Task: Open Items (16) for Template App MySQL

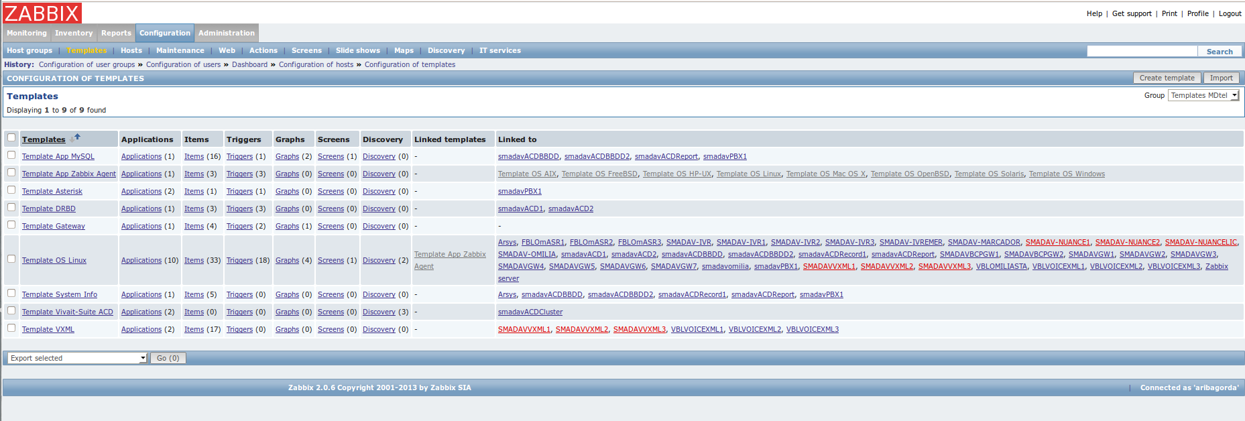Action: (194, 156)
